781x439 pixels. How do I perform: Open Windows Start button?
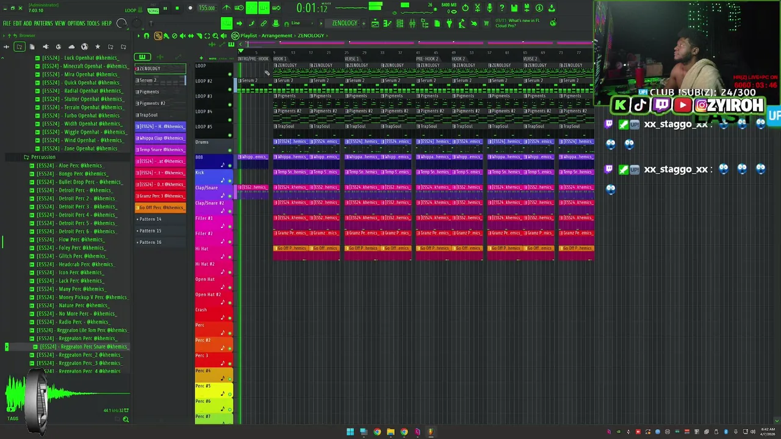[x=350, y=432]
